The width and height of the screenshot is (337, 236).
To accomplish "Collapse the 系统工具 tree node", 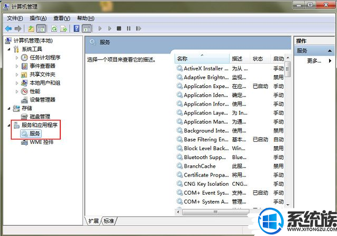I will 9,49.
